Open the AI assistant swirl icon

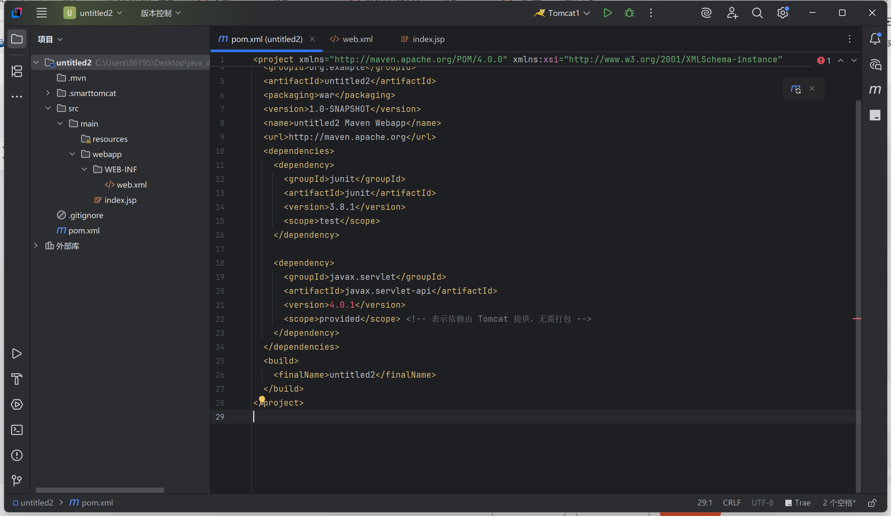(x=706, y=13)
